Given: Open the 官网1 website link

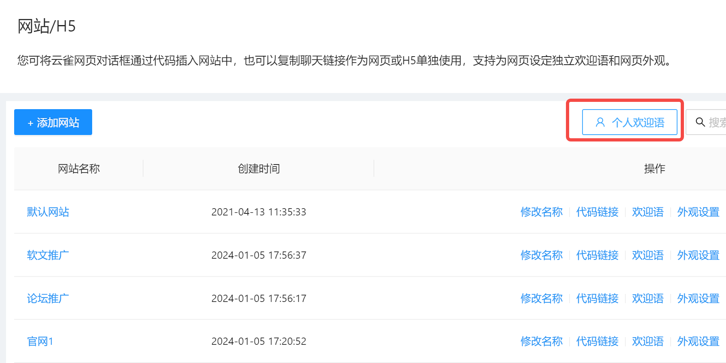Looking at the screenshot, I should pyautogui.click(x=40, y=342).
